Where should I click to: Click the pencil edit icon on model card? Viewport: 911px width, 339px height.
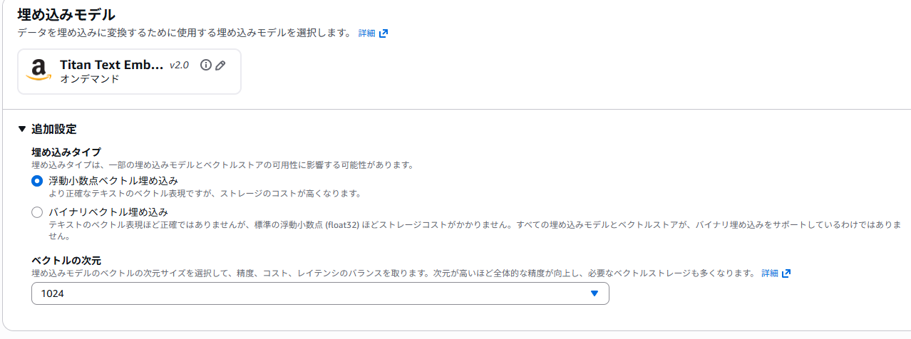[x=220, y=66]
